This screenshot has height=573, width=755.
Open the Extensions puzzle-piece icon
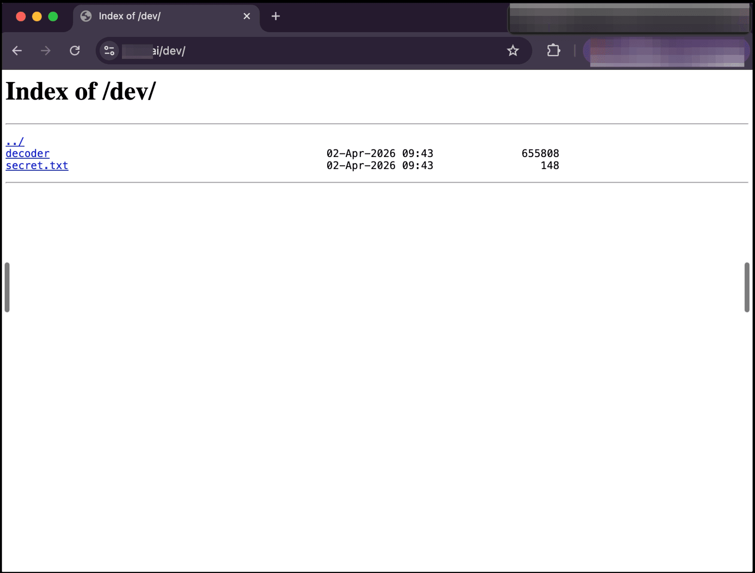tap(554, 51)
